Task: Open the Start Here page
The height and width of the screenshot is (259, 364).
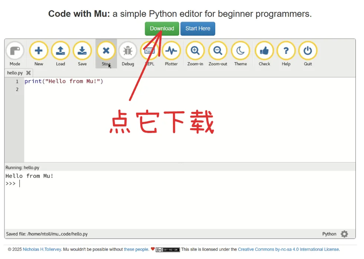Action: point(198,29)
